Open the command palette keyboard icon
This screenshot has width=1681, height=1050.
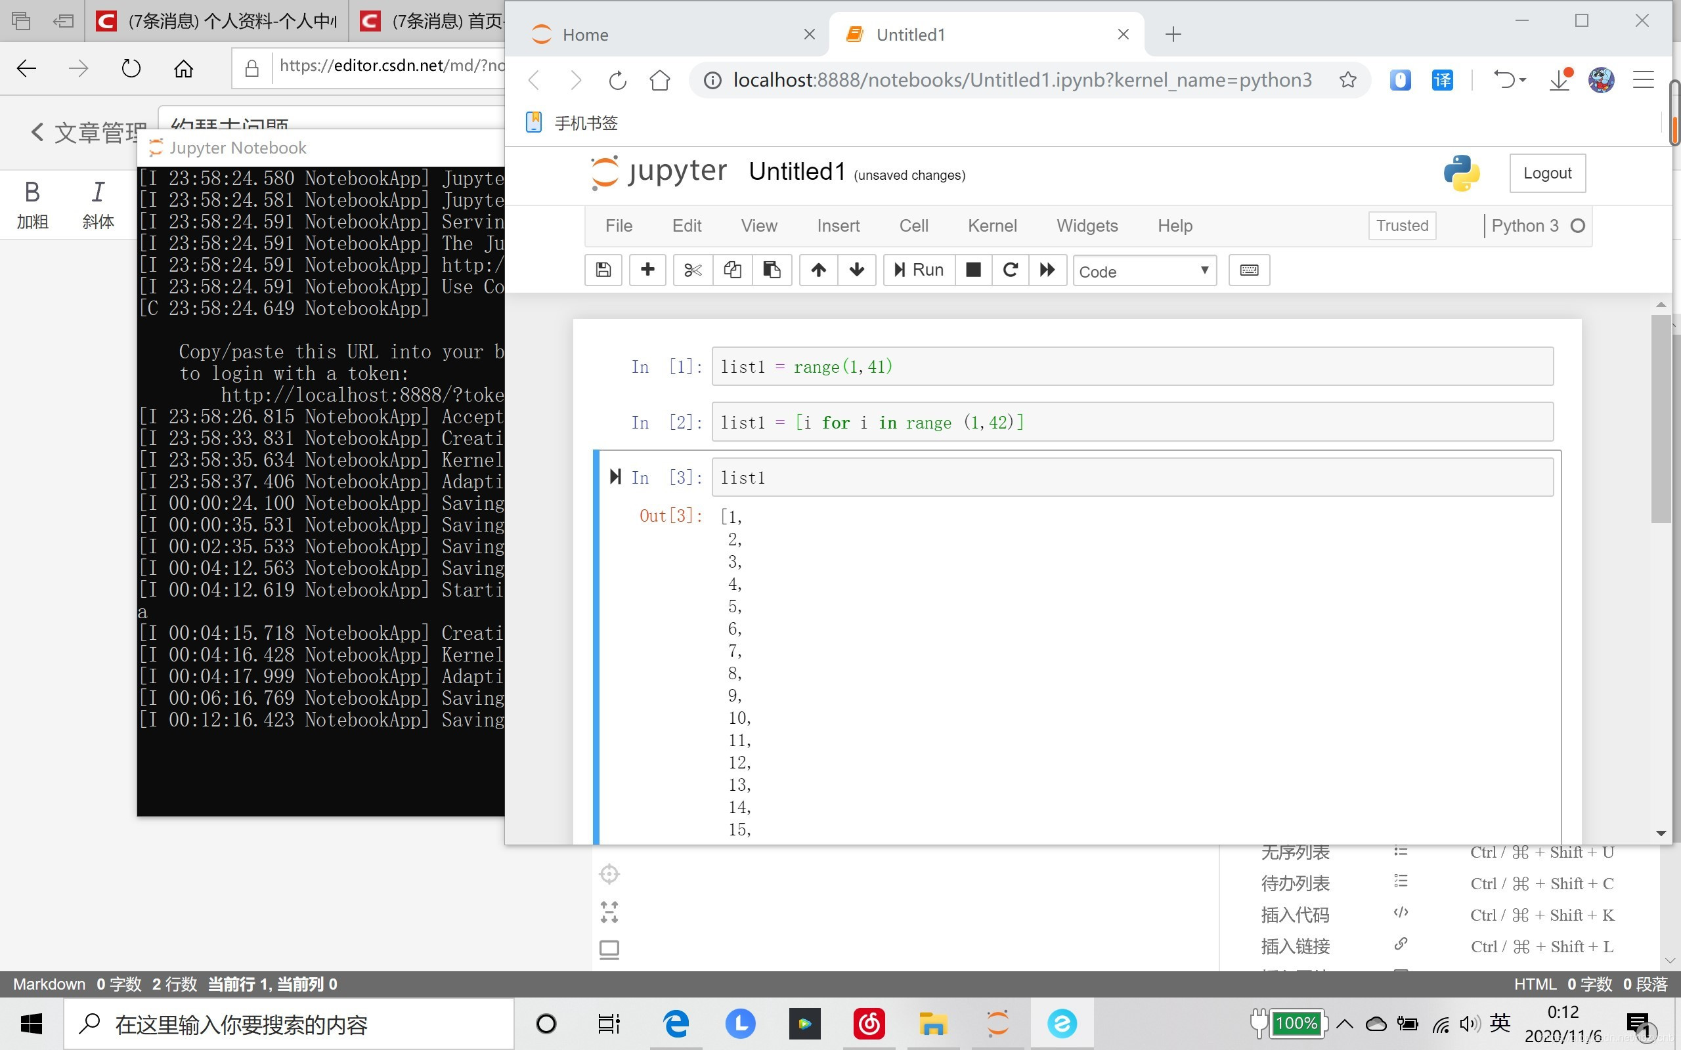(x=1249, y=270)
